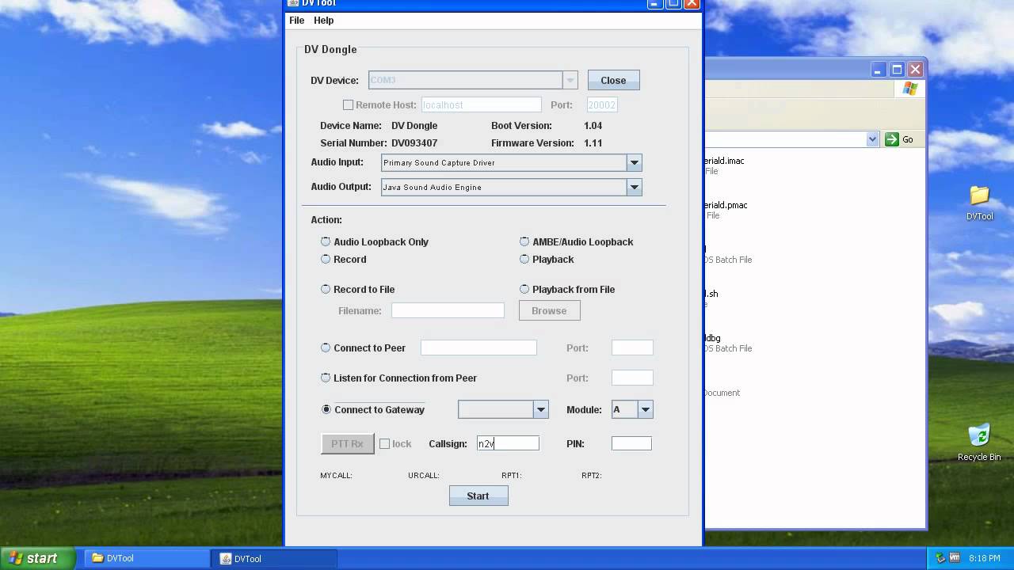Click the Port 20002 field
This screenshot has width=1014, height=570.
pyautogui.click(x=602, y=104)
